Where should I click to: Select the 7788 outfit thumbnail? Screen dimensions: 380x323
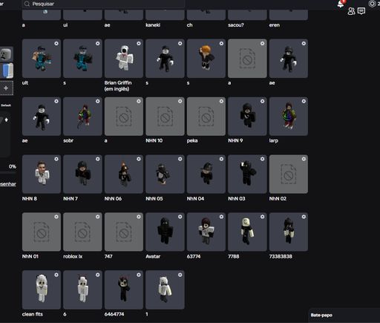click(x=247, y=232)
